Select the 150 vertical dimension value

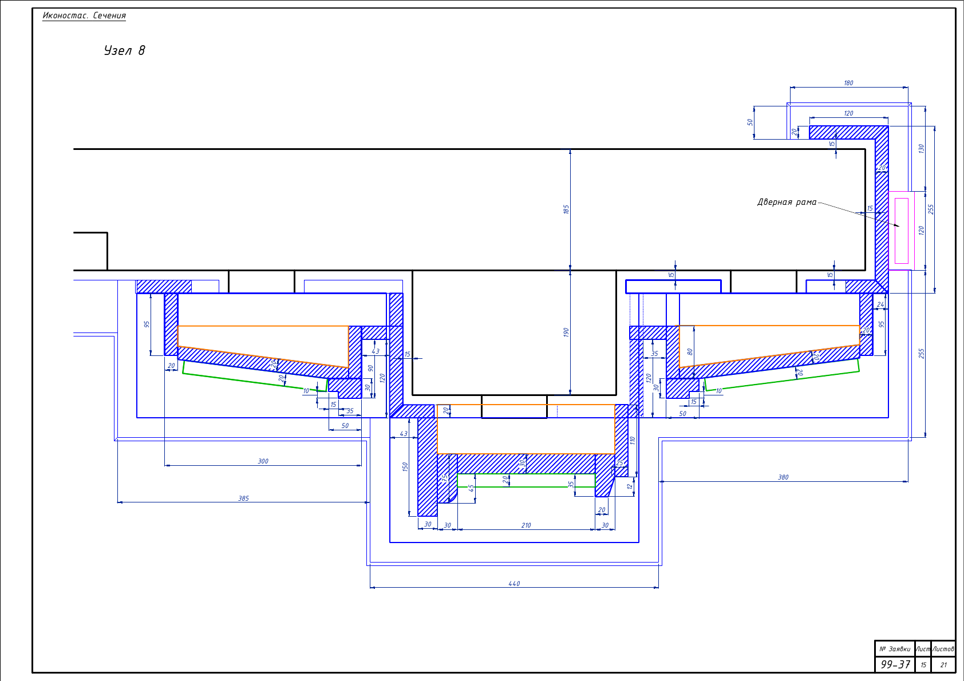[x=405, y=467]
